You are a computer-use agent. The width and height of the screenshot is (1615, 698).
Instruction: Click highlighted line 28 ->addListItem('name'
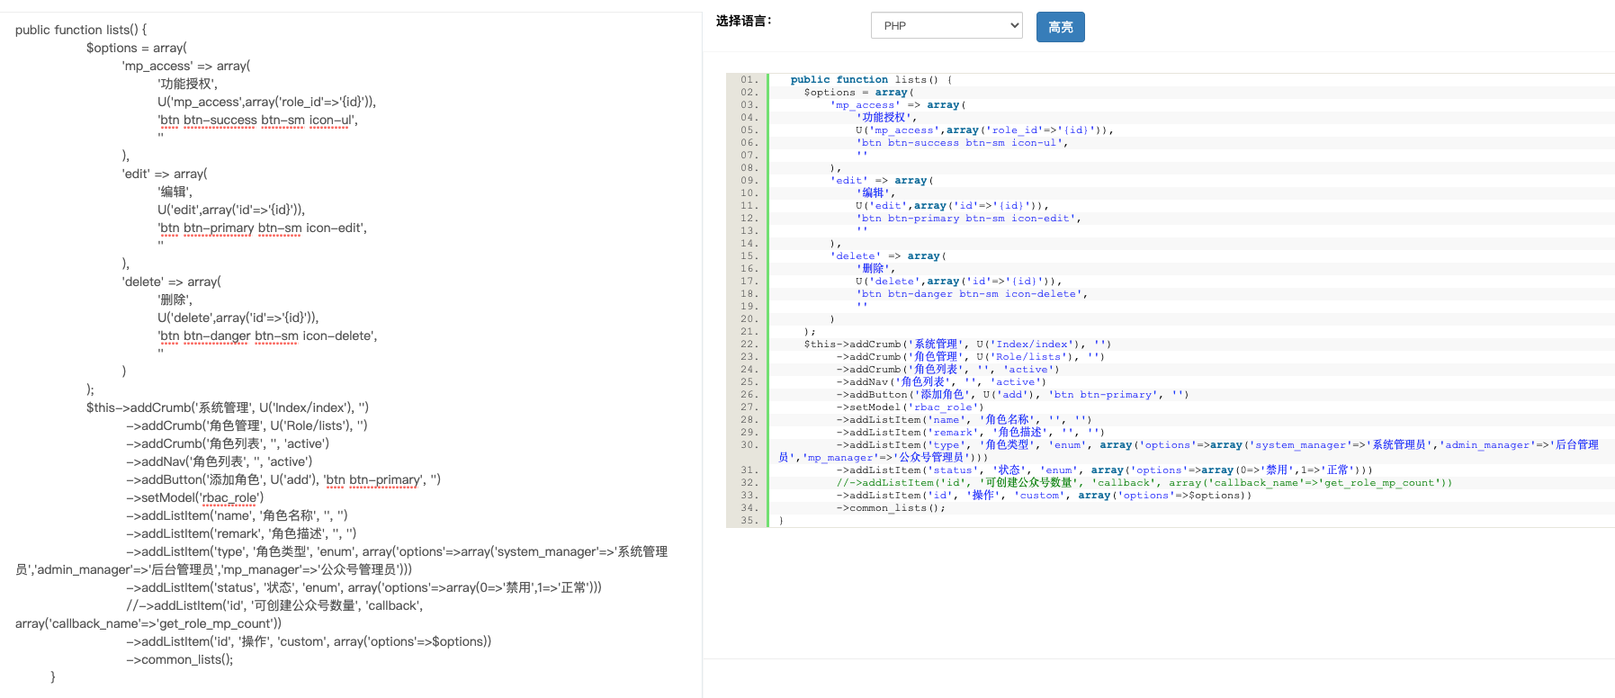click(964, 419)
